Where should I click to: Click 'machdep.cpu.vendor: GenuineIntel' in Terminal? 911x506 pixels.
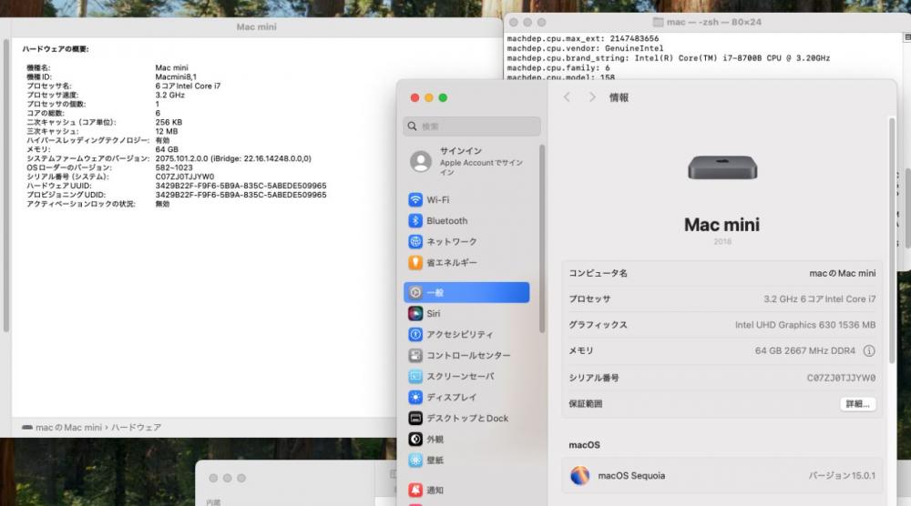[585, 48]
